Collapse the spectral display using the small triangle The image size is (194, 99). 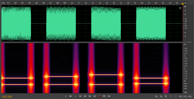pyautogui.click(x=189, y=42)
